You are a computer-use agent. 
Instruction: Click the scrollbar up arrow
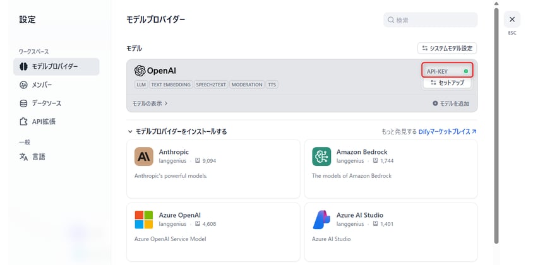tap(496, 3)
